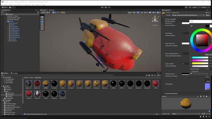Open the scene Gizmos toggle
Screen dimensions: 212x119
tap(158, 13)
